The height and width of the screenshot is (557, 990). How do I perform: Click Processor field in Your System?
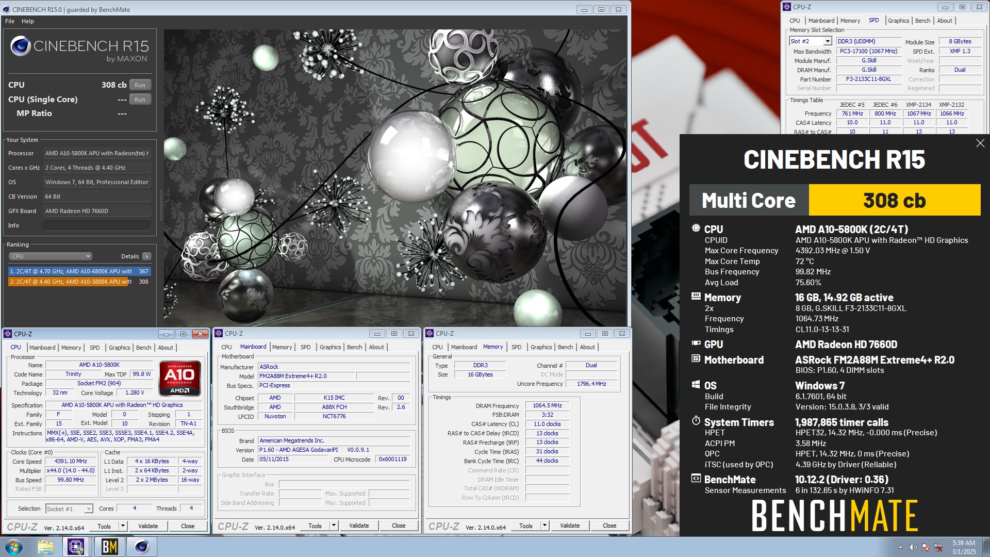pos(97,153)
